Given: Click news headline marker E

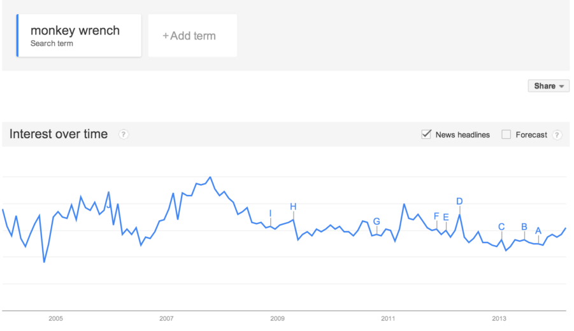Looking at the screenshot, I should point(446,217).
